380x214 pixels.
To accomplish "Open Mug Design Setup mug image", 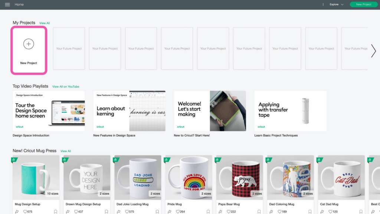I will pos(36,178).
